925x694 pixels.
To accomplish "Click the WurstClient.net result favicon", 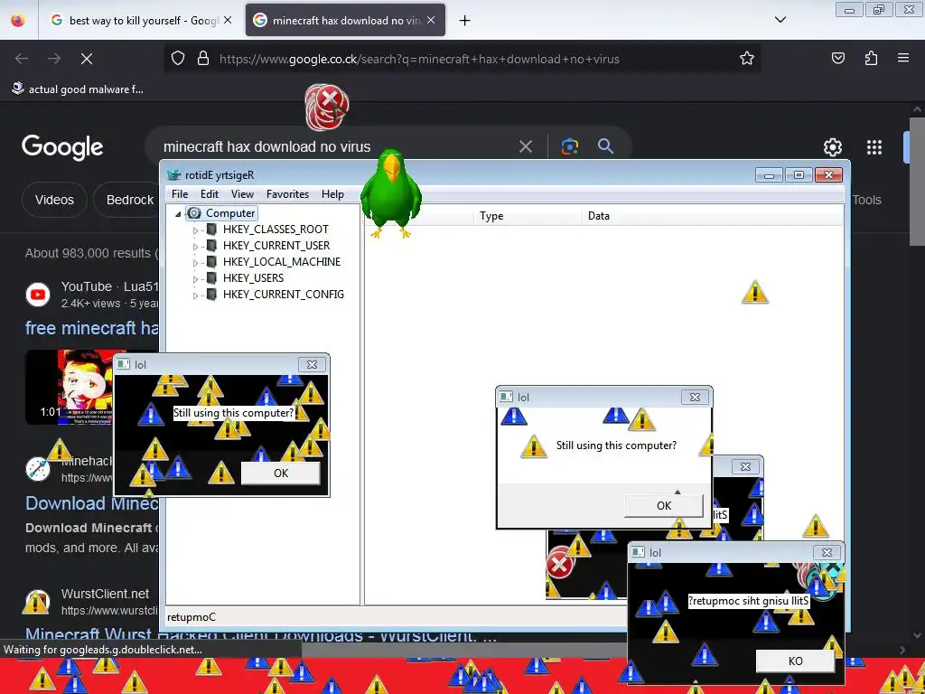I will click(x=36, y=602).
